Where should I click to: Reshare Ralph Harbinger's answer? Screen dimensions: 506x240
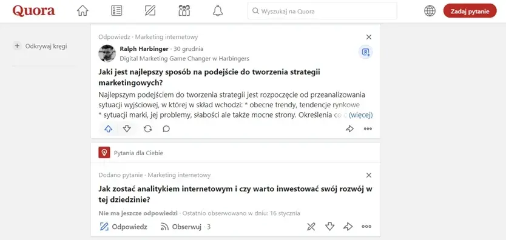click(148, 129)
